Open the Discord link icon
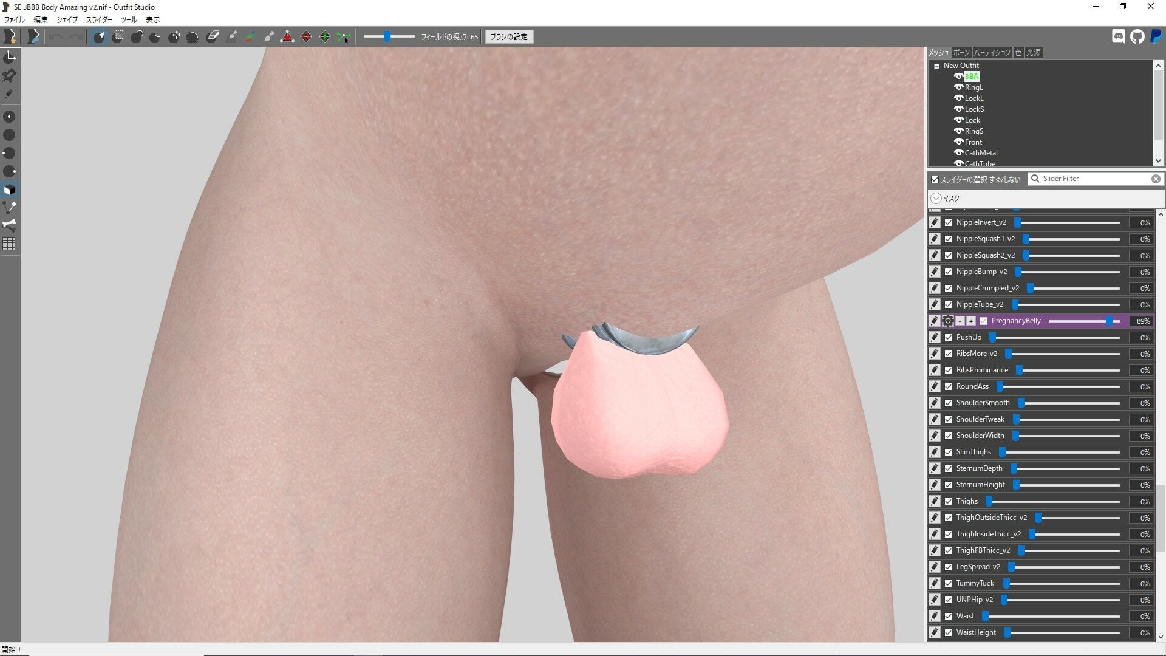The width and height of the screenshot is (1166, 656). click(x=1118, y=36)
